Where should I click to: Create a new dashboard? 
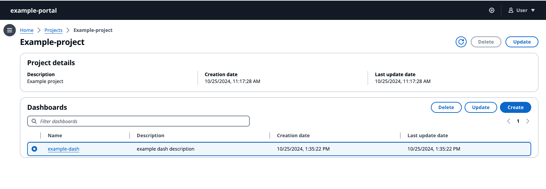point(515,107)
